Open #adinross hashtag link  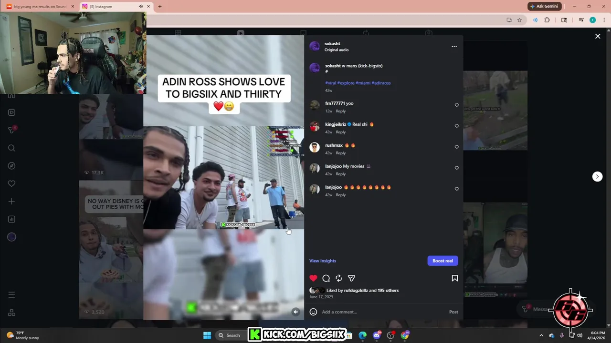(x=381, y=83)
